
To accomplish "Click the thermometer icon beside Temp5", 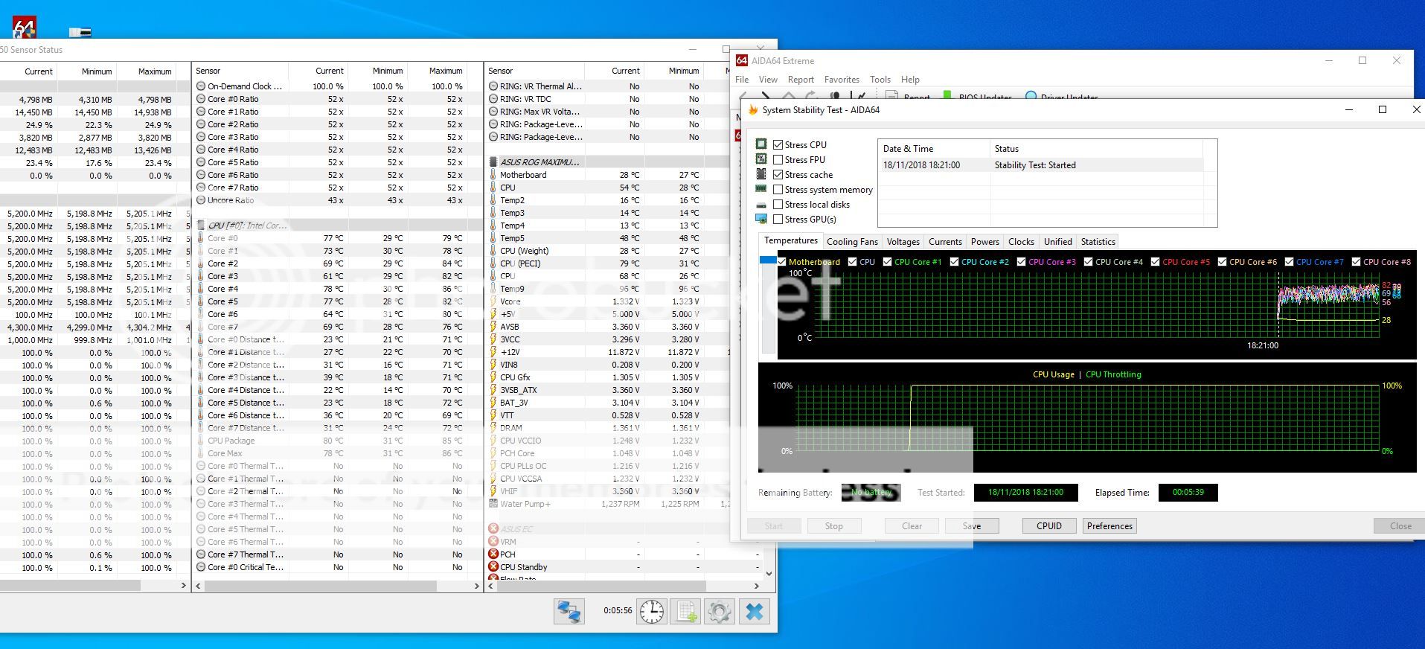I will 493,238.
